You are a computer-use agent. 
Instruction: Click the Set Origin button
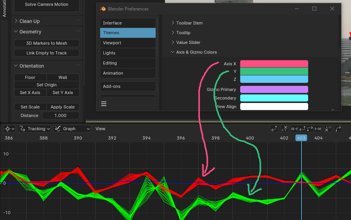pyautogui.click(x=46, y=85)
